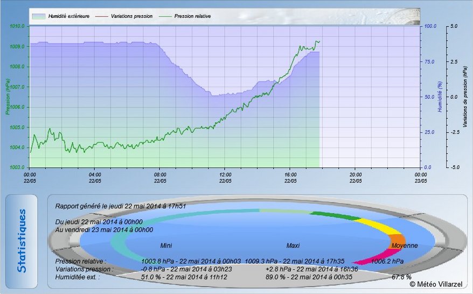The image size is (473, 294).
Task: Click the 1003.0 pressure axis value
Action: click(17, 167)
